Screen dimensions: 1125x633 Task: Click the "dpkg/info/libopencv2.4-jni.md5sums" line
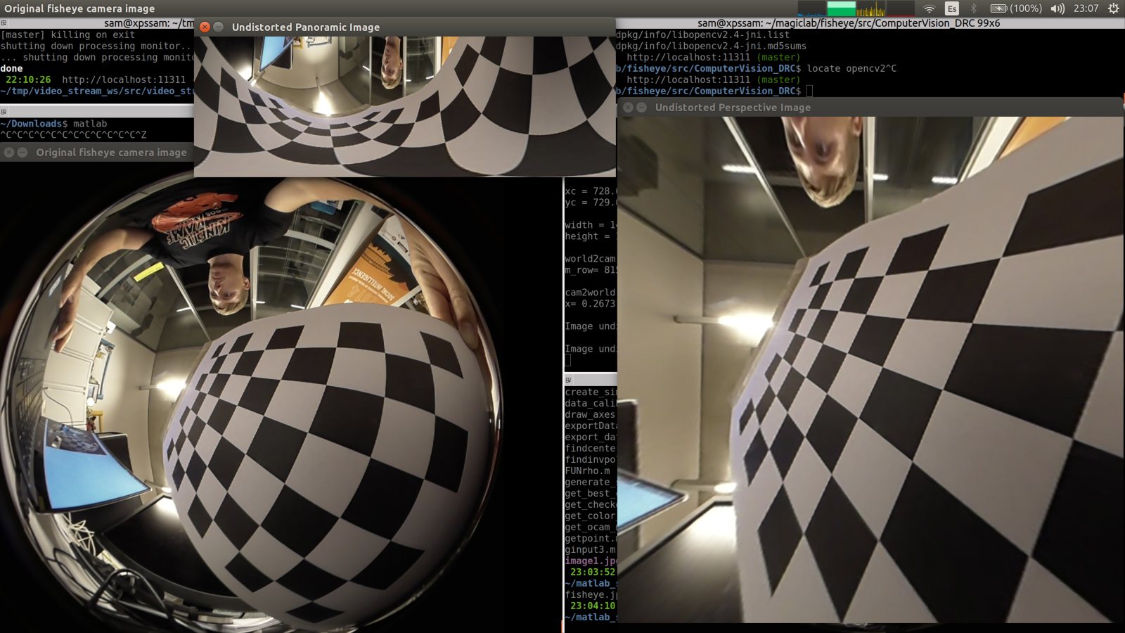click(711, 46)
